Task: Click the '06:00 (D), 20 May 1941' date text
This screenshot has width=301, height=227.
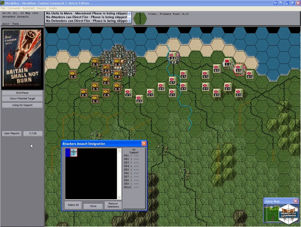Action: click(x=20, y=13)
